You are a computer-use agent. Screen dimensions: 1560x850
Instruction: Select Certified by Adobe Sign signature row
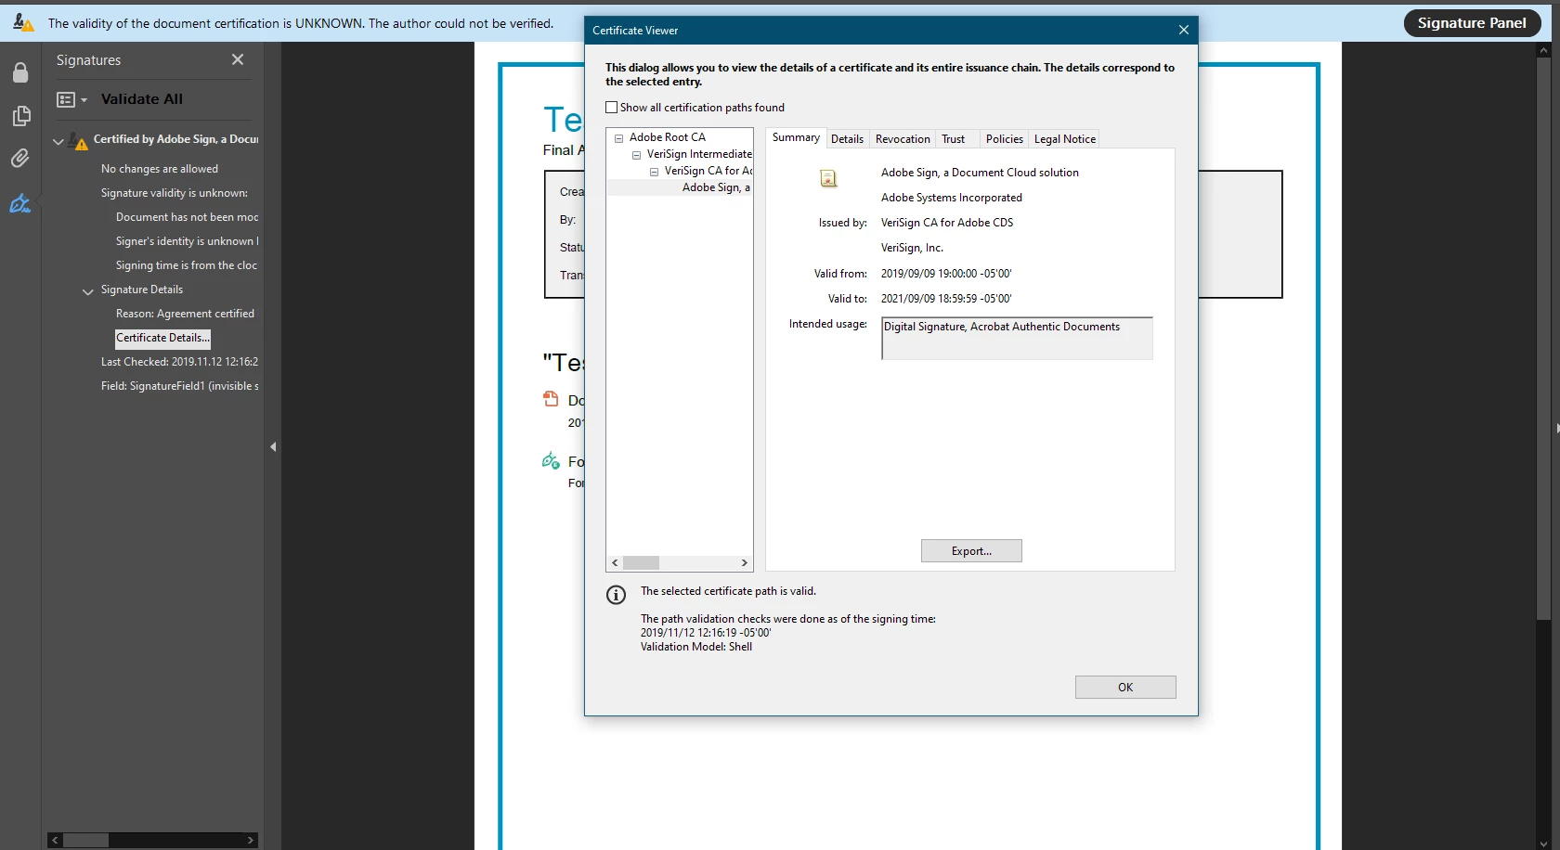tap(175, 139)
